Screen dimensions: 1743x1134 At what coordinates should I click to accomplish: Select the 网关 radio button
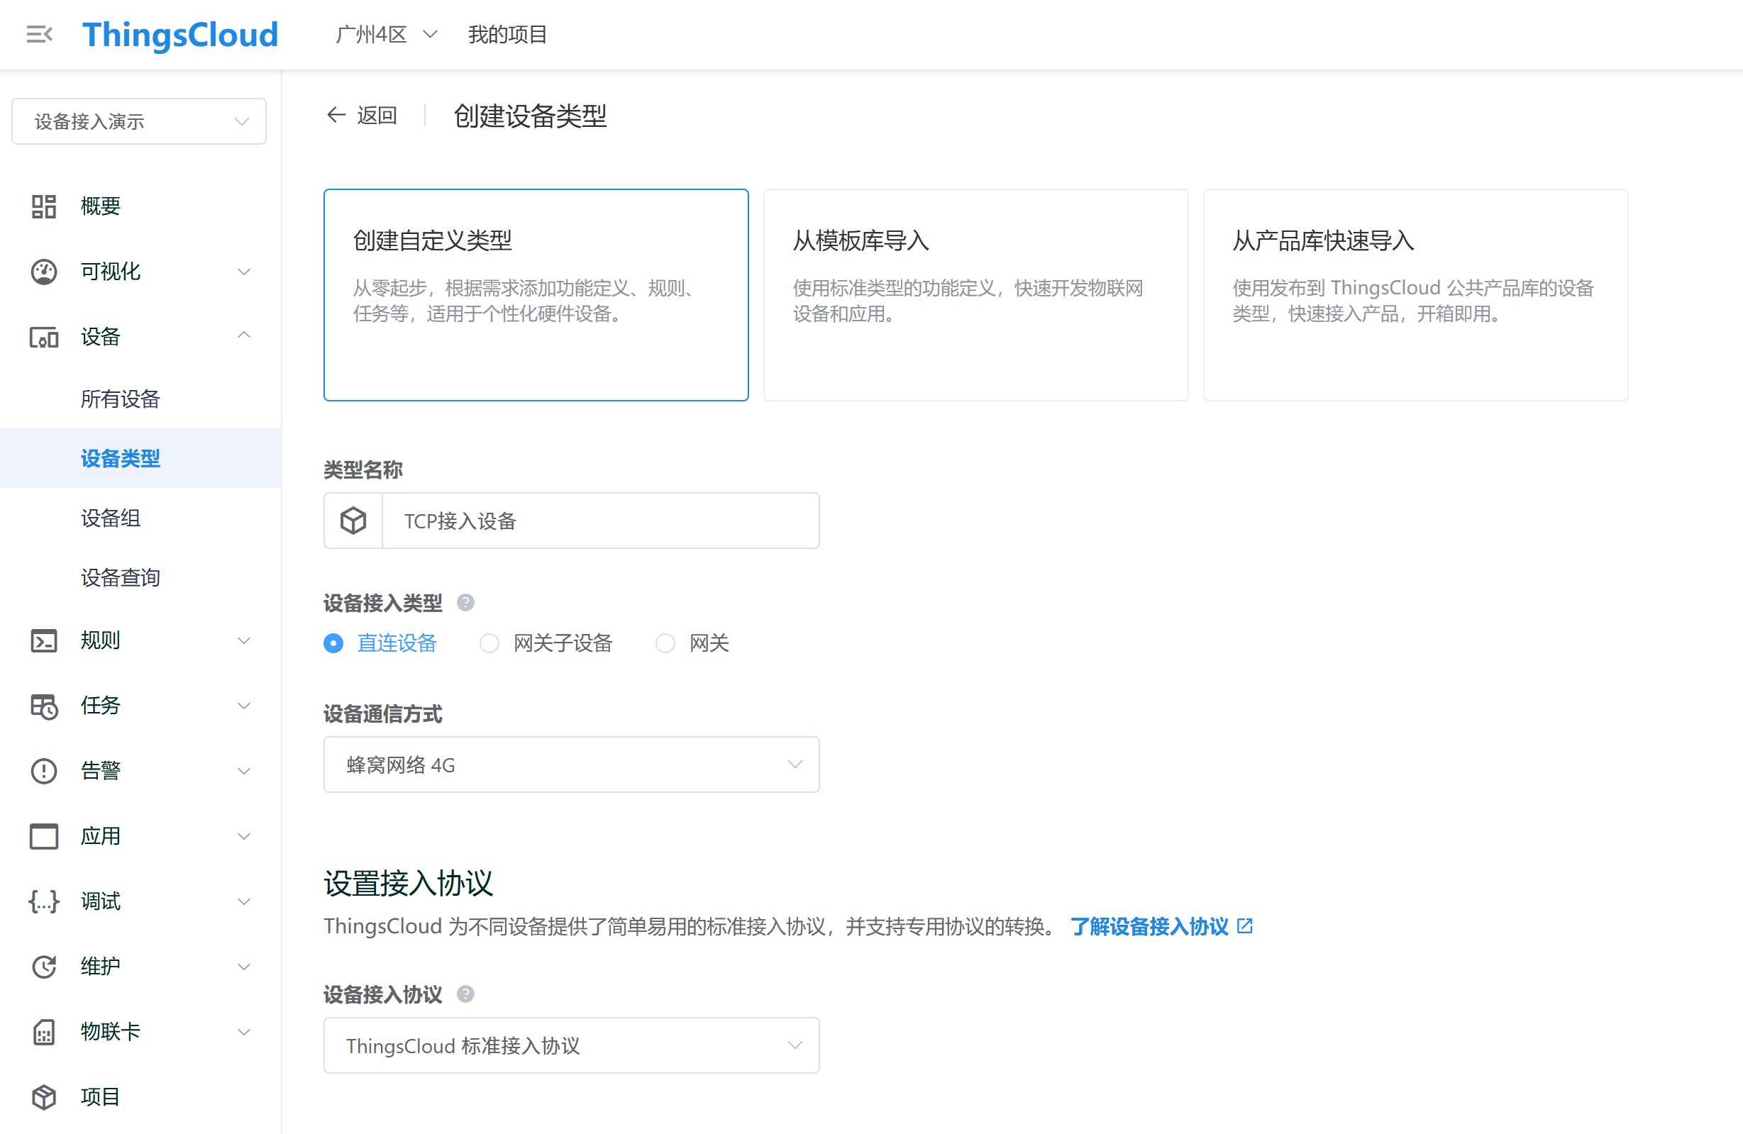(x=665, y=643)
